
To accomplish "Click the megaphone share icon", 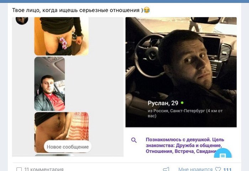I will coord(166,169).
